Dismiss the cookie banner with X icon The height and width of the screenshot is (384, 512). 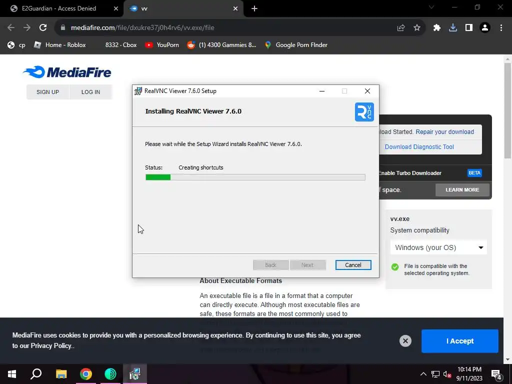pyautogui.click(x=405, y=341)
